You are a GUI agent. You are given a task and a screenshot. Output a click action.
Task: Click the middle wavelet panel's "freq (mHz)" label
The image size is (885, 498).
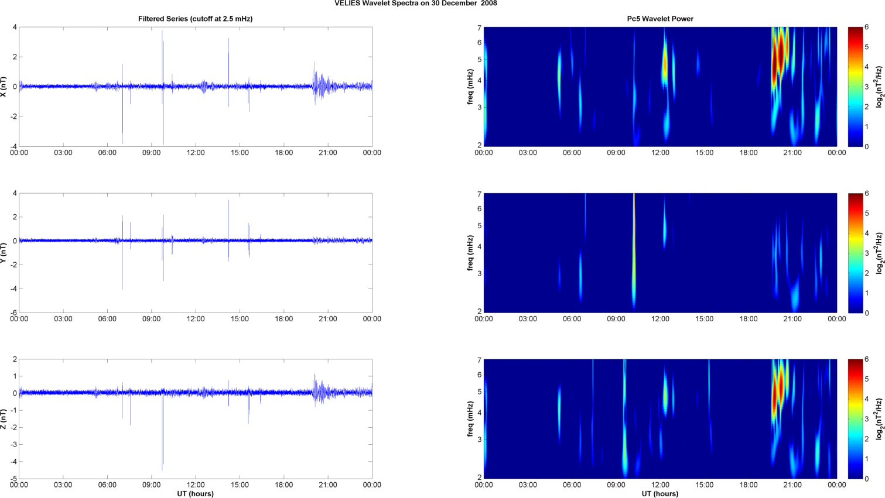click(470, 253)
